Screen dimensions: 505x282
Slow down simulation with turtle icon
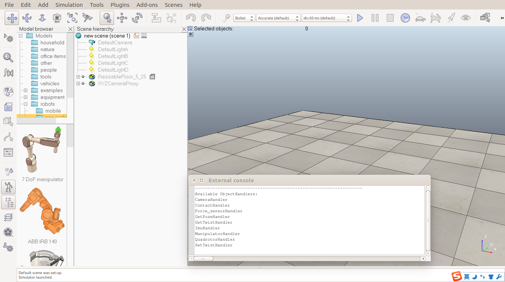click(x=421, y=18)
